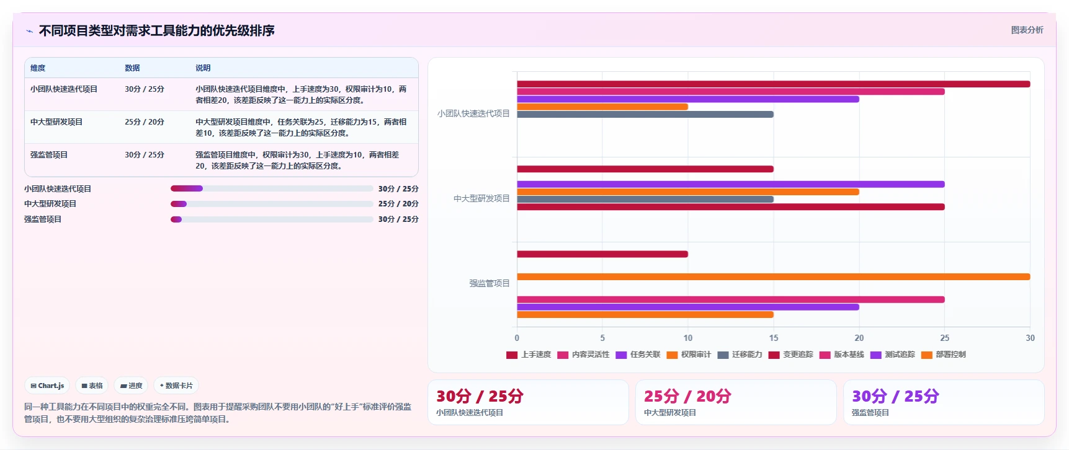Viewport: 1069px width, 450px height.
Task: Click the 中大型研发项目 progress bar
Action: [x=272, y=204]
